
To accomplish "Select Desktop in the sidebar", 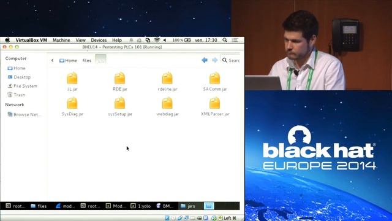I will 19,77.
